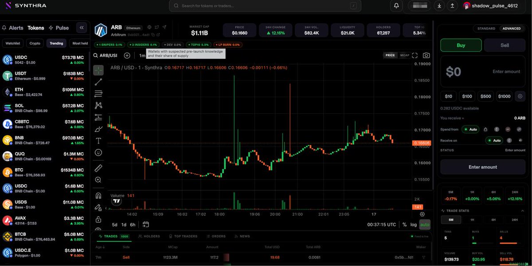Open ARB/USD symbol search
This screenshot has height=266, width=532.
coord(106,55)
